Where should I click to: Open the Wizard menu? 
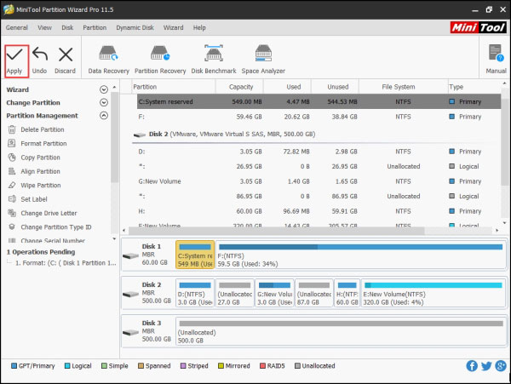click(x=174, y=28)
